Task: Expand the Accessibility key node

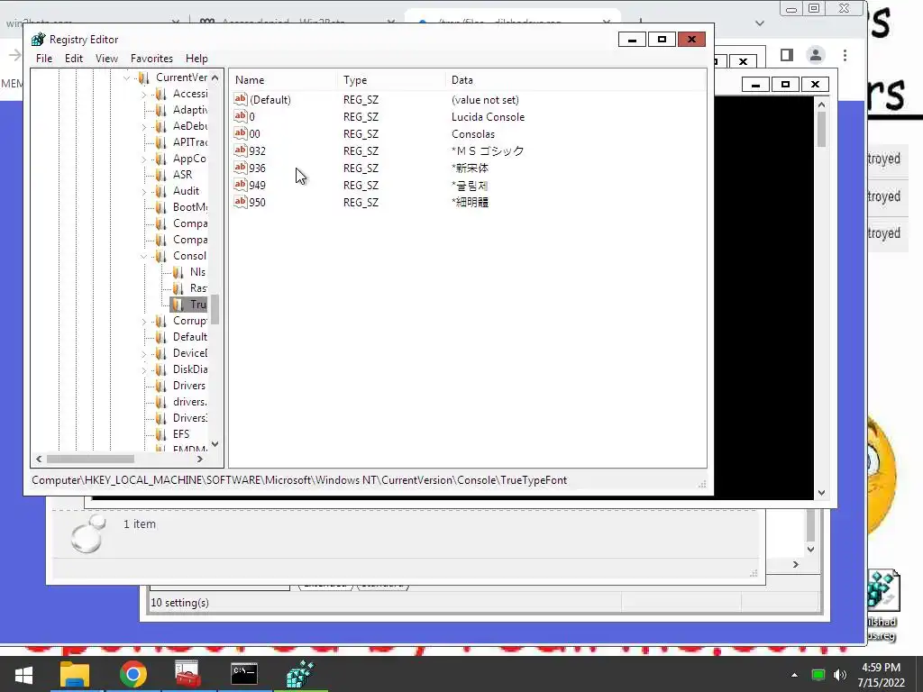Action: (x=144, y=94)
